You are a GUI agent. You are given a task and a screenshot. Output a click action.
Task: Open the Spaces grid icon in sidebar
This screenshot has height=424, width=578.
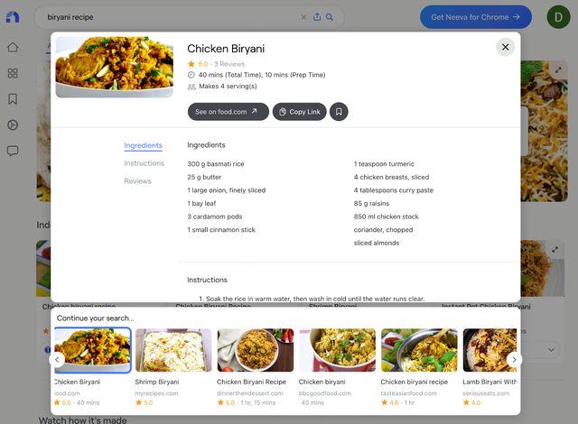click(x=13, y=73)
